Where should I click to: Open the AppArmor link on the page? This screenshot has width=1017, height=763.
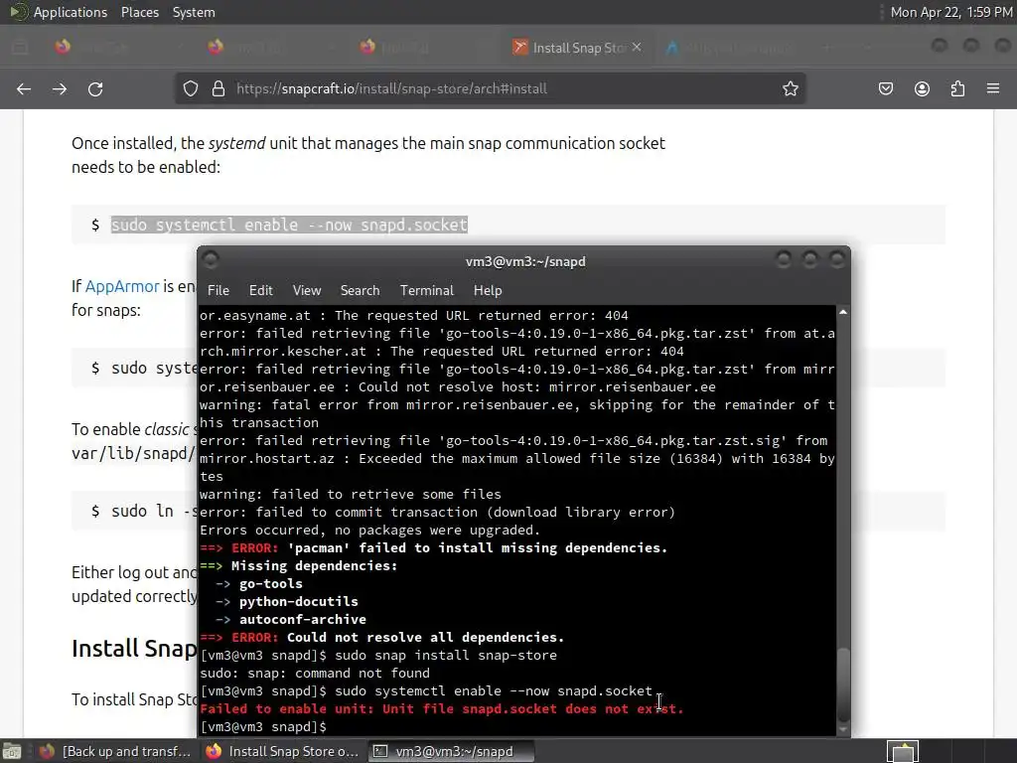pyautogui.click(x=122, y=286)
